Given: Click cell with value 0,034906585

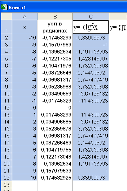Looking at the screenshot, I should click(55, 122).
